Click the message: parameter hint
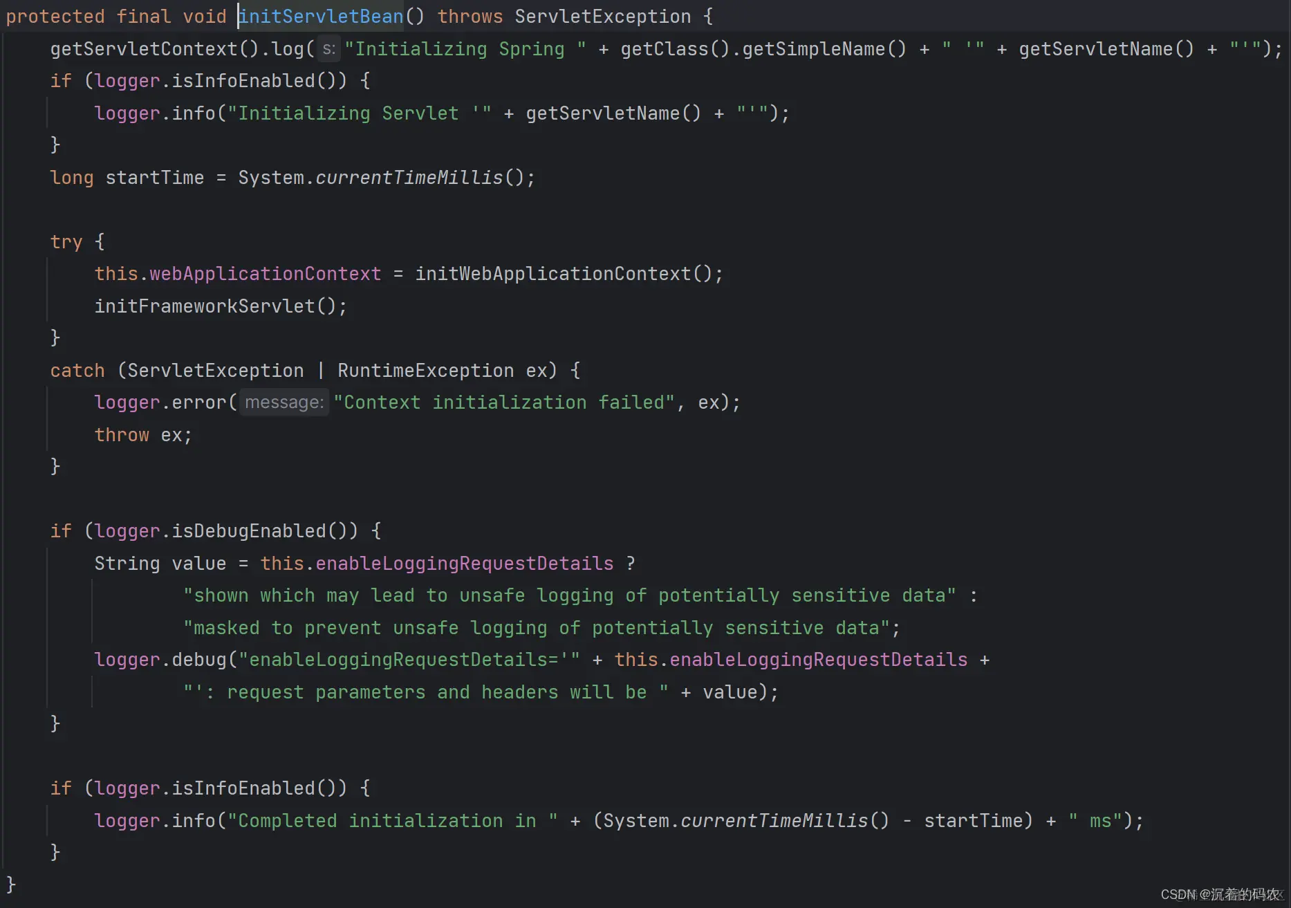This screenshot has width=1291, height=908. (284, 402)
